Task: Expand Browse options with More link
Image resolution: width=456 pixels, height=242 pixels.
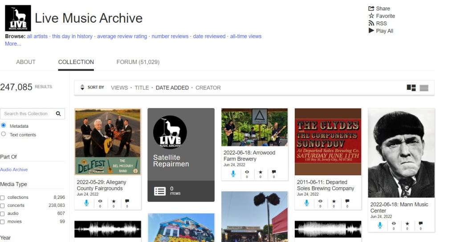Action: click(13, 44)
